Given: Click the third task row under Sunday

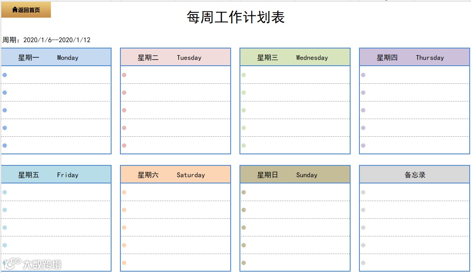Looking at the screenshot, I should coord(295,228).
